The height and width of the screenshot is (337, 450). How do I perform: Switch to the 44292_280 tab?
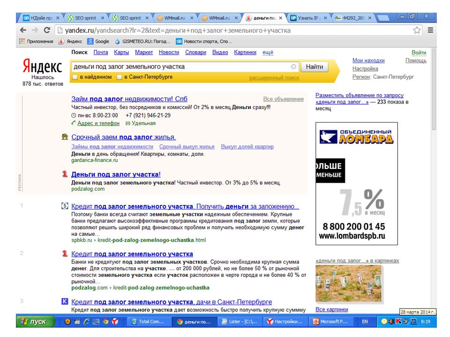353,18
